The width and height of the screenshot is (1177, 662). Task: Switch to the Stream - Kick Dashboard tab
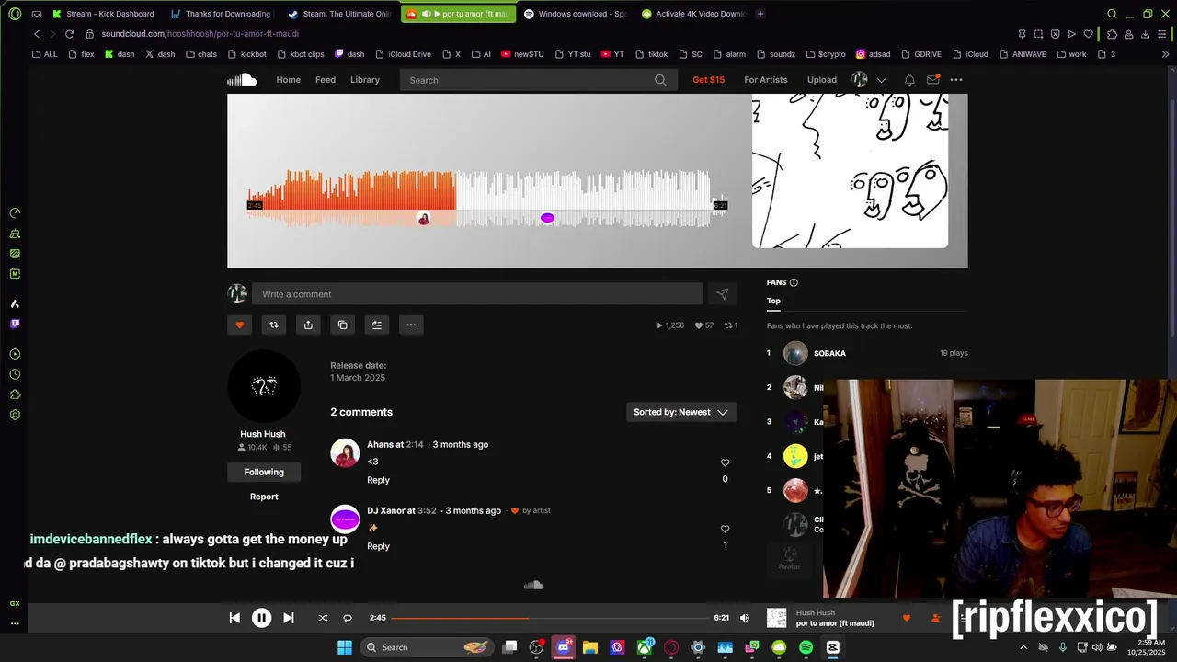click(x=104, y=14)
